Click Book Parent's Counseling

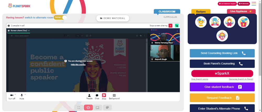click(222, 64)
